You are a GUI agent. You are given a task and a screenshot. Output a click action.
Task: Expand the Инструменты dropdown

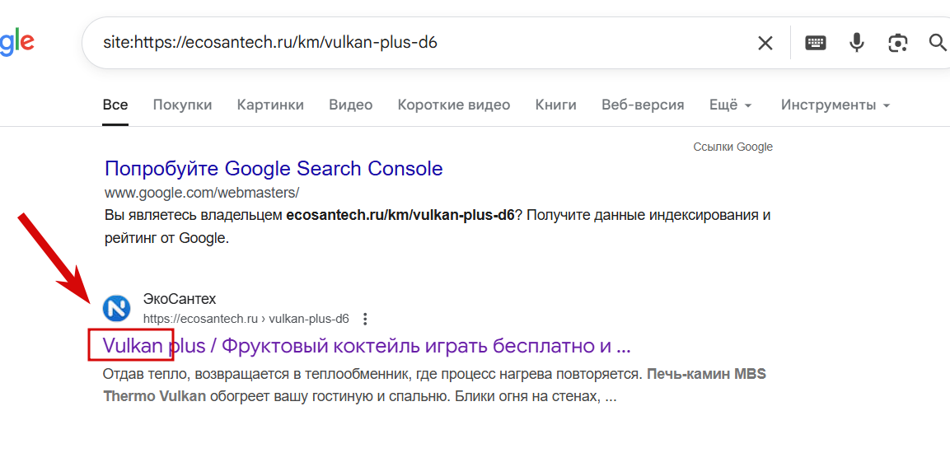coord(835,105)
